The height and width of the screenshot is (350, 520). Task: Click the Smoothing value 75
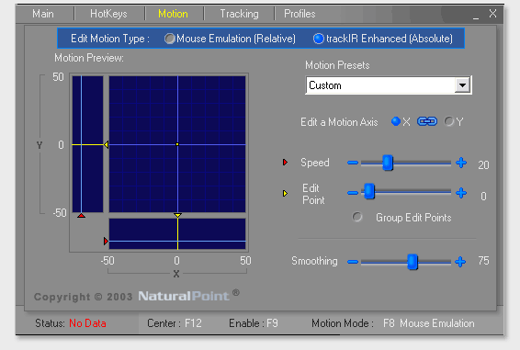483,261
